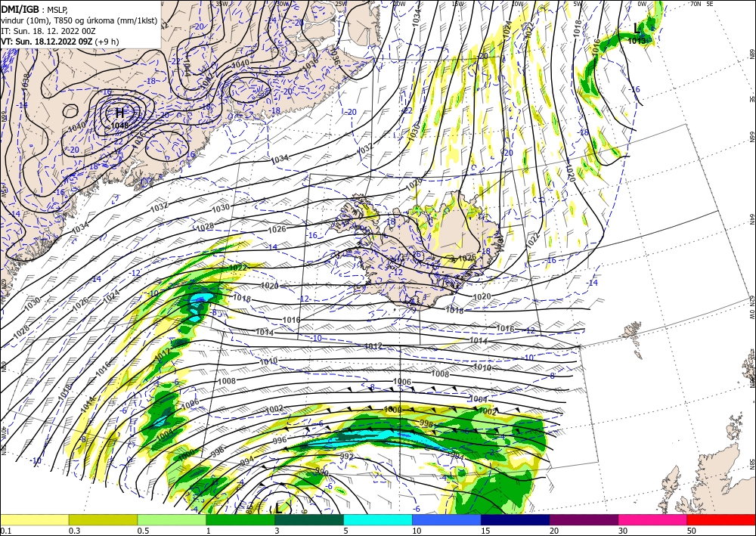Click legend value '15'

coord(485,531)
